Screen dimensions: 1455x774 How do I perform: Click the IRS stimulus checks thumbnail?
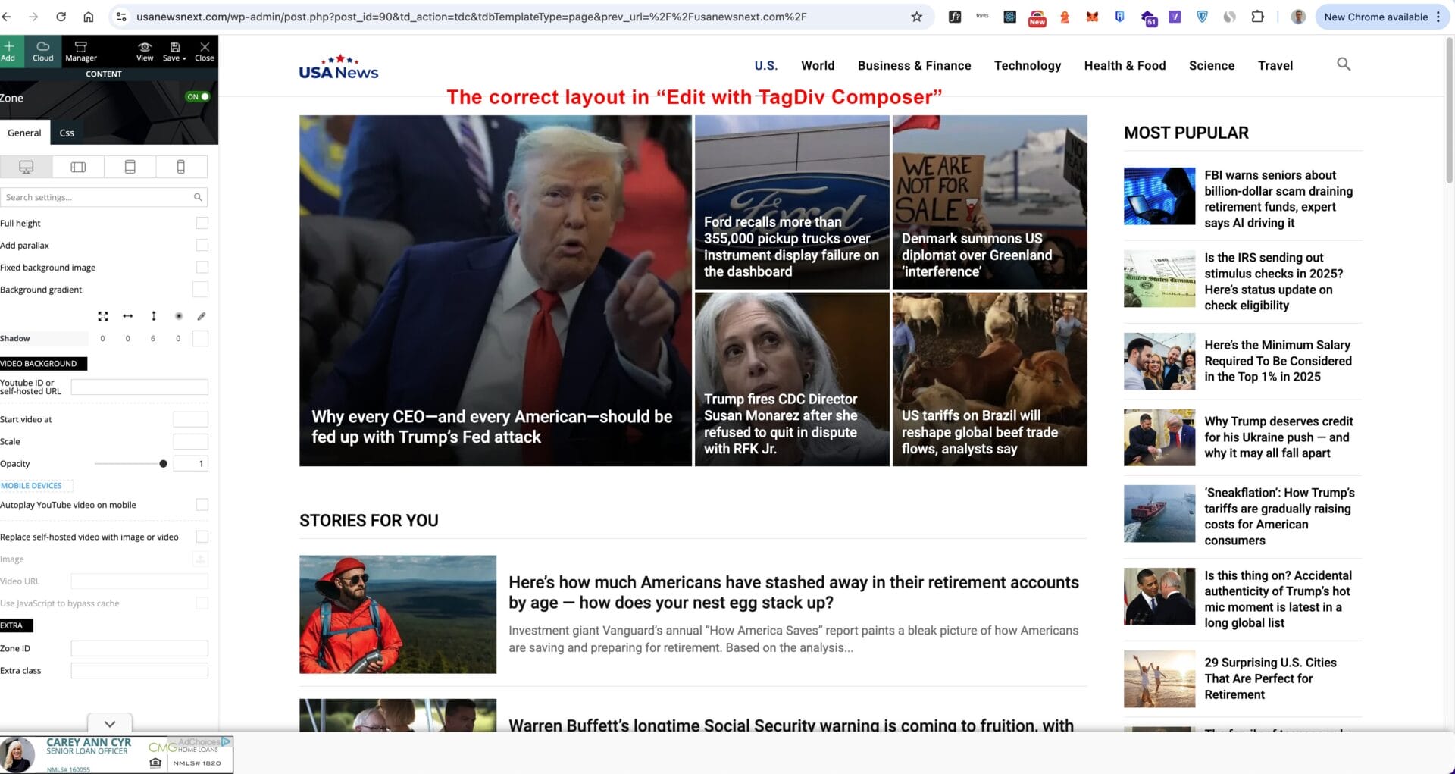point(1159,279)
